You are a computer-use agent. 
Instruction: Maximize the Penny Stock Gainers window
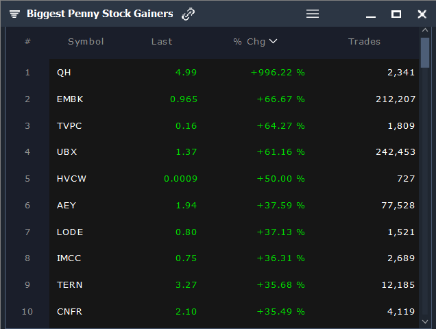pyautogui.click(x=396, y=14)
